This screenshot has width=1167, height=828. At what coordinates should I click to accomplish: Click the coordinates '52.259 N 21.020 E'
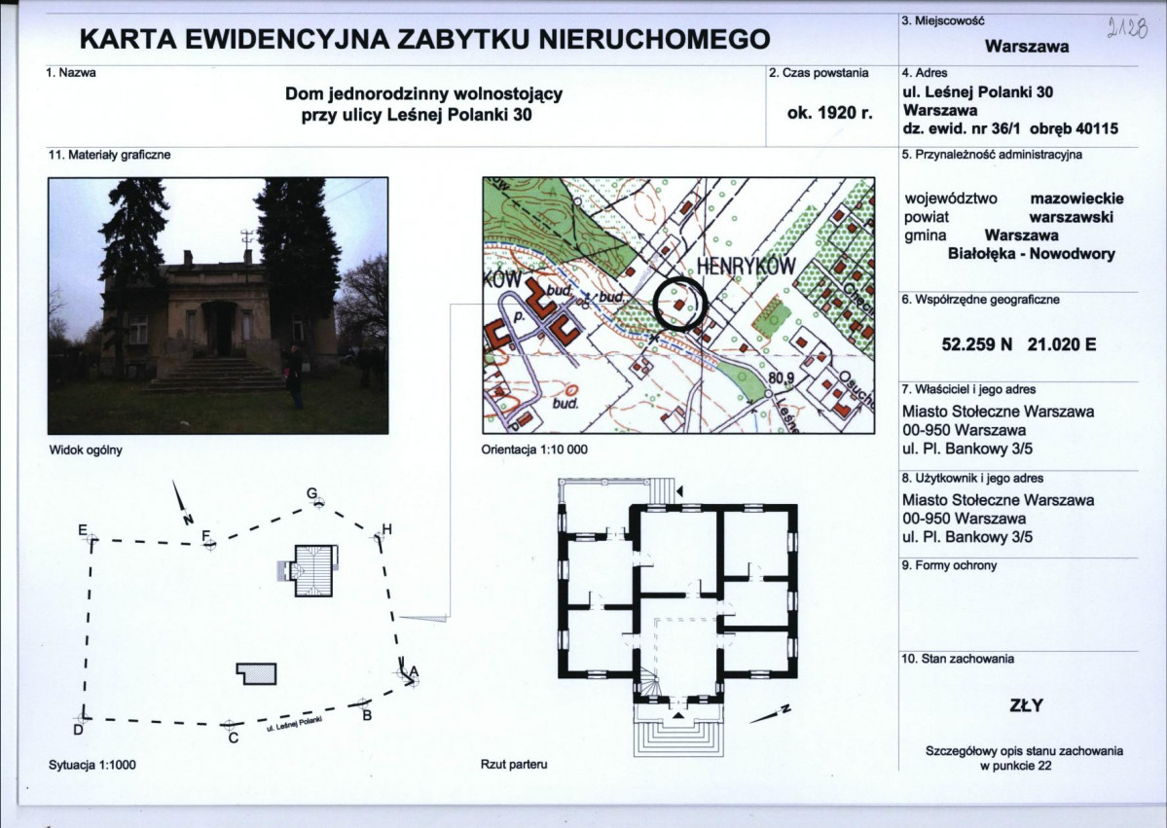[x=1019, y=344]
